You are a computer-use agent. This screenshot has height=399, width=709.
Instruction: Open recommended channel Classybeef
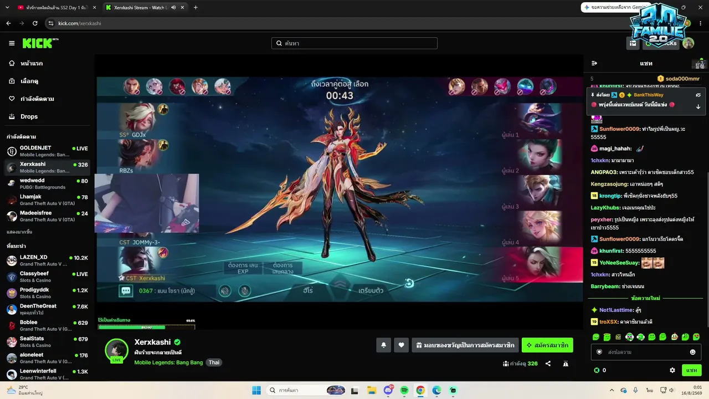click(48, 277)
